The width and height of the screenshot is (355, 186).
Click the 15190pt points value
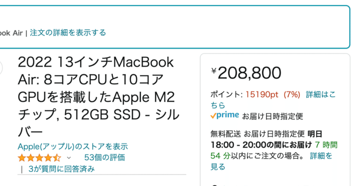click(x=262, y=95)
